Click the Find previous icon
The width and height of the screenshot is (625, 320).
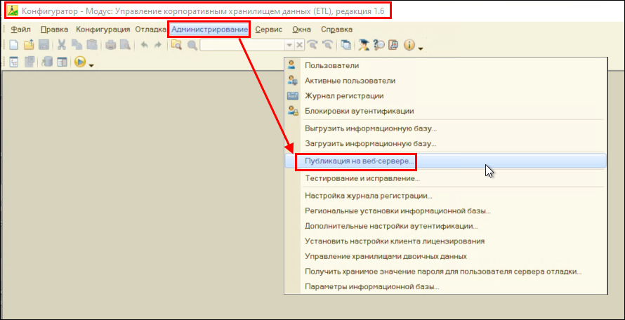point(328,45)
